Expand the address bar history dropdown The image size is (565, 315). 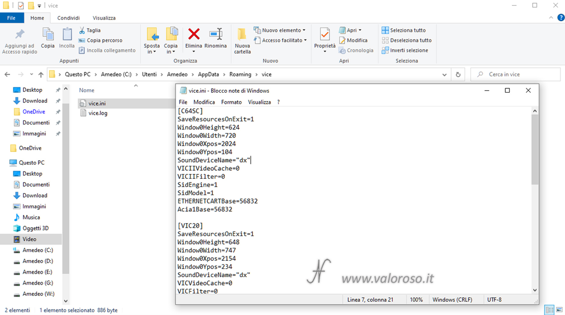(444, 75)
